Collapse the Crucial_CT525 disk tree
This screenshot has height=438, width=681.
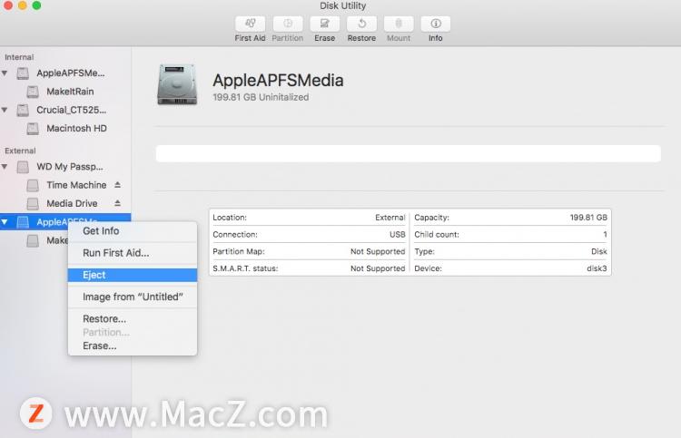pos(5,110)
